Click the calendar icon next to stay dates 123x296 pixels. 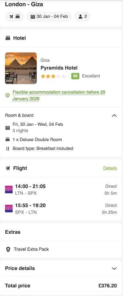click(x=7, y=128)
